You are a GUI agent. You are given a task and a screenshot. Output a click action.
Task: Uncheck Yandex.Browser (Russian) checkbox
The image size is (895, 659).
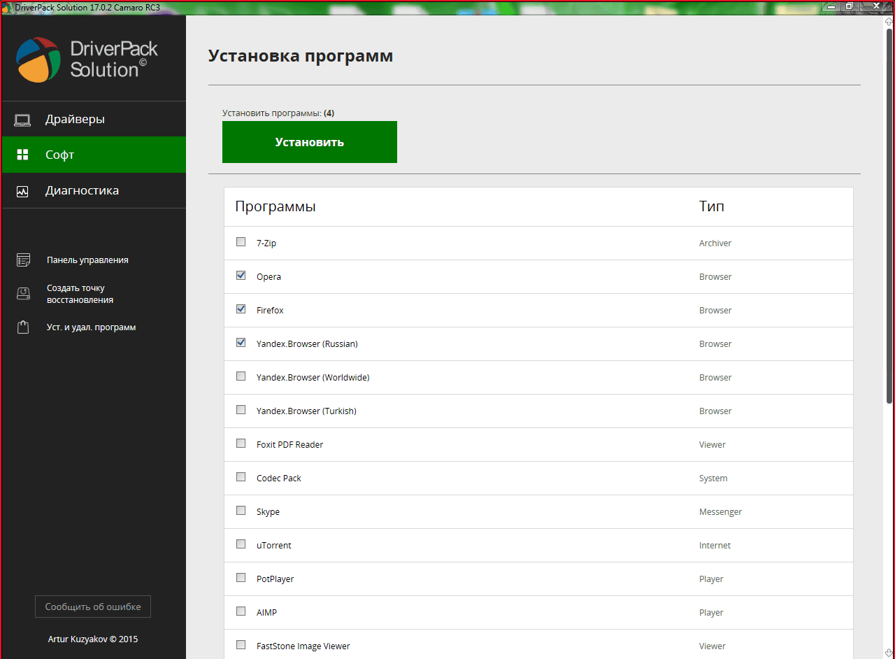[241, 343]
